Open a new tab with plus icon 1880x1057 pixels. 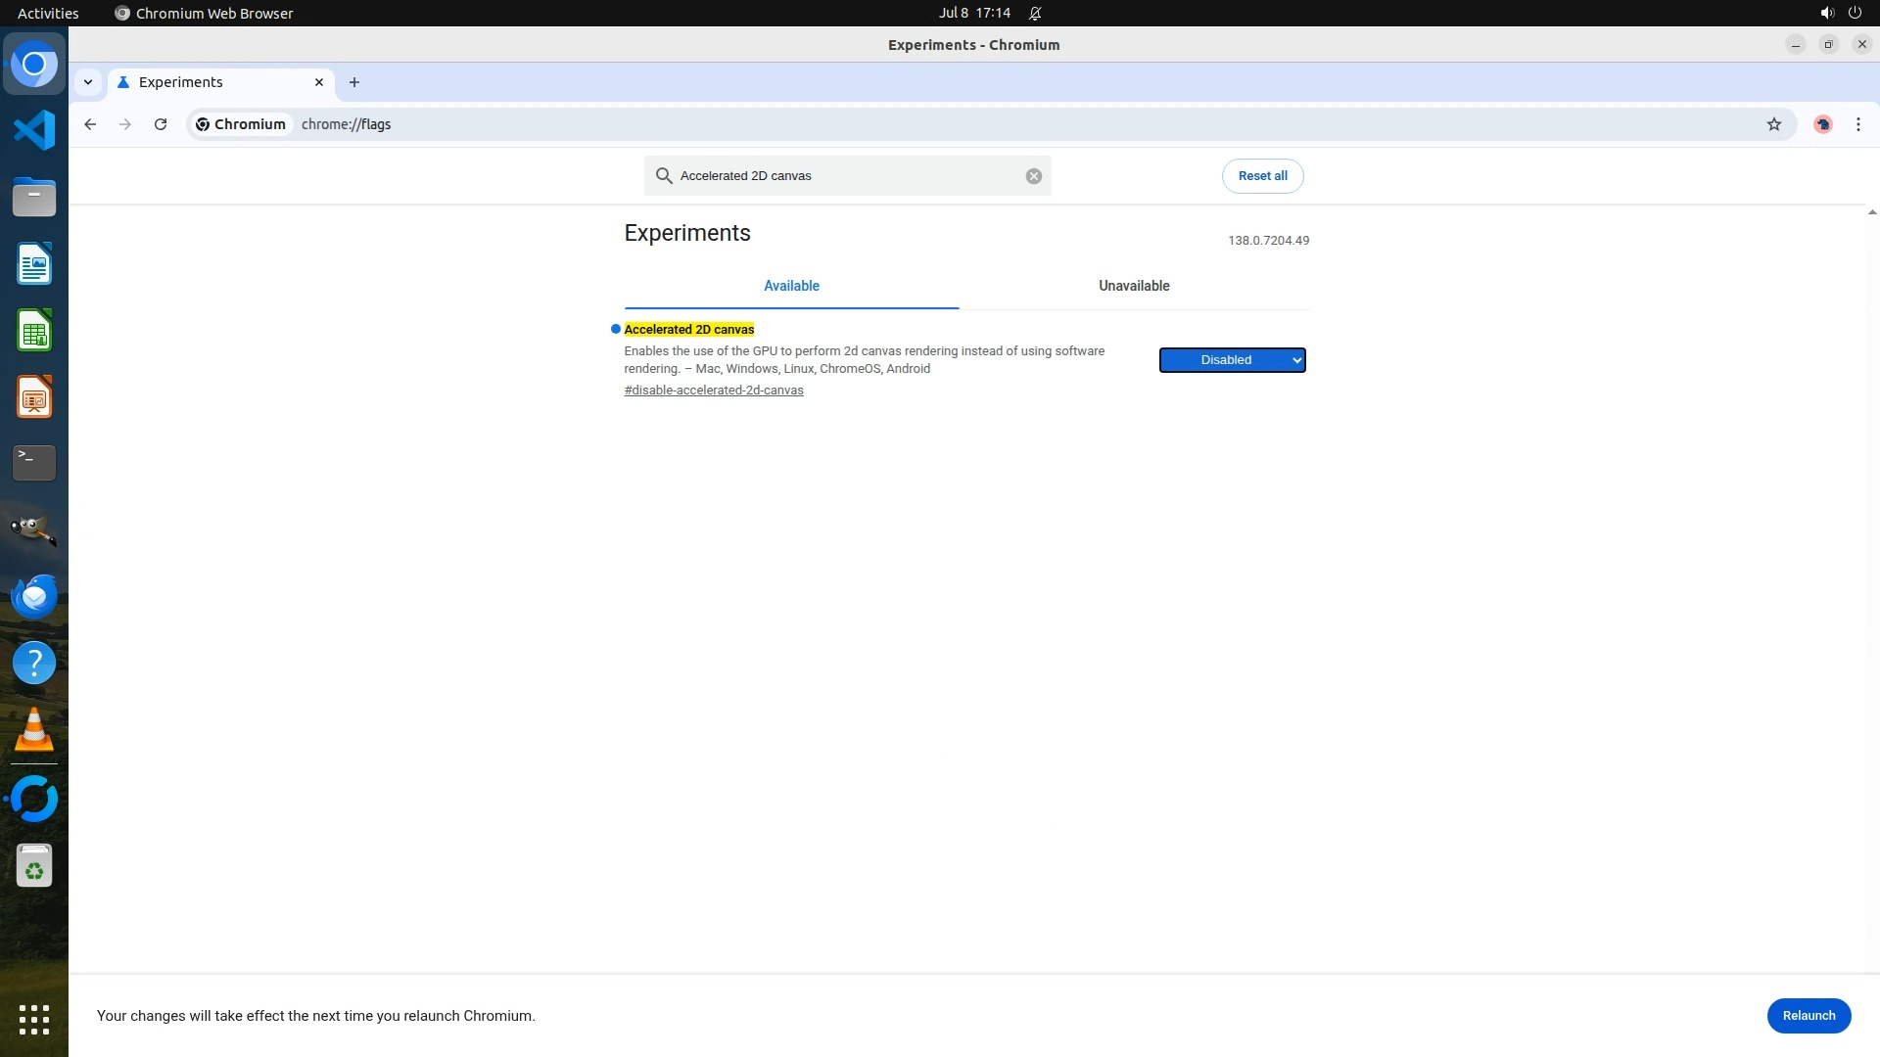pos(354,82)
